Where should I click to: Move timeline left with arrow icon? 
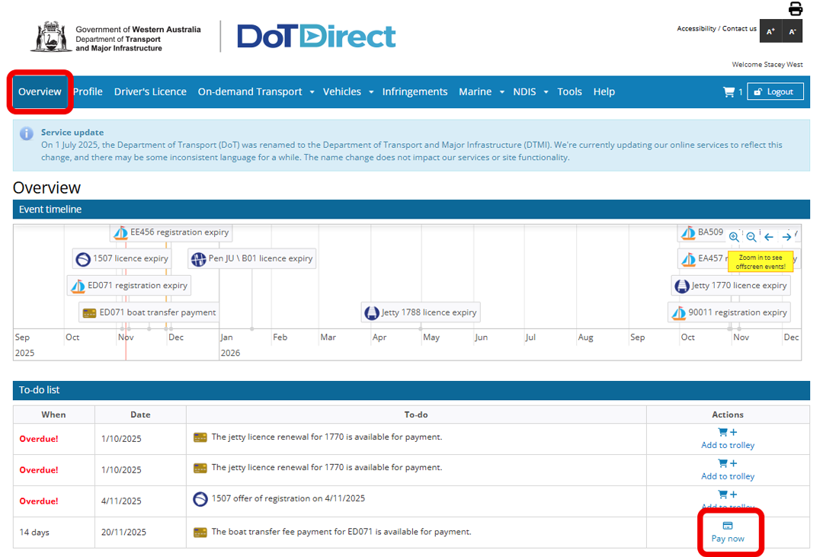[769, 237]
